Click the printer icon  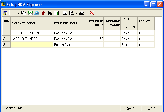[82, 13]
